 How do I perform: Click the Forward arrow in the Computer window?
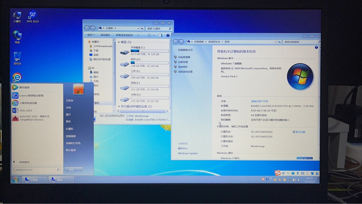pos(92,28)
